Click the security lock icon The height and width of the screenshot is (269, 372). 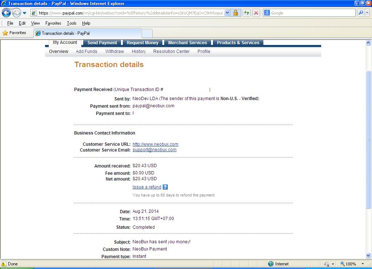[235, 13]
